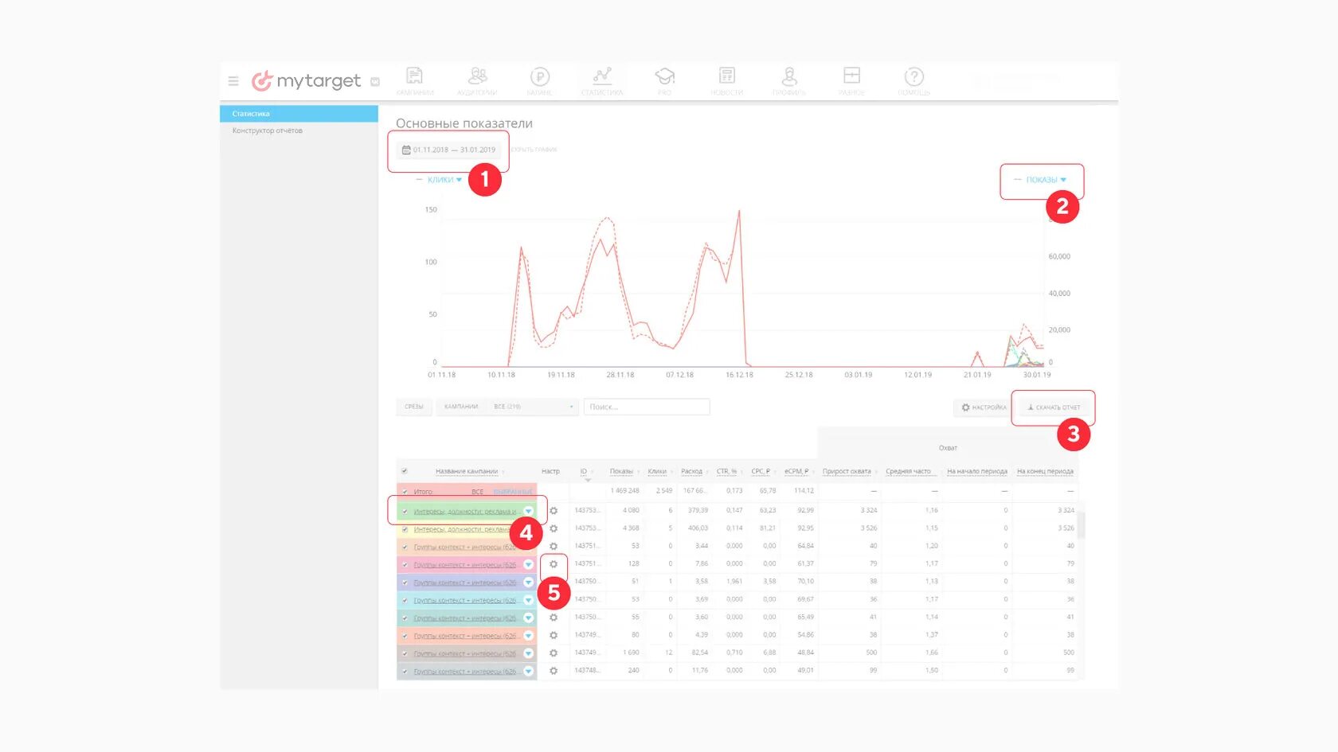The image size is (1338, 752).
Task: Uncheck the campaign with 4 368 impressions
Action: (x=405, y=529)
